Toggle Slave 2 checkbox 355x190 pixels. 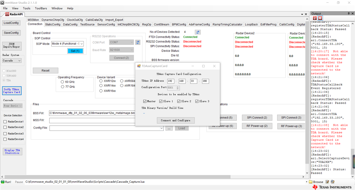point(179,101)
